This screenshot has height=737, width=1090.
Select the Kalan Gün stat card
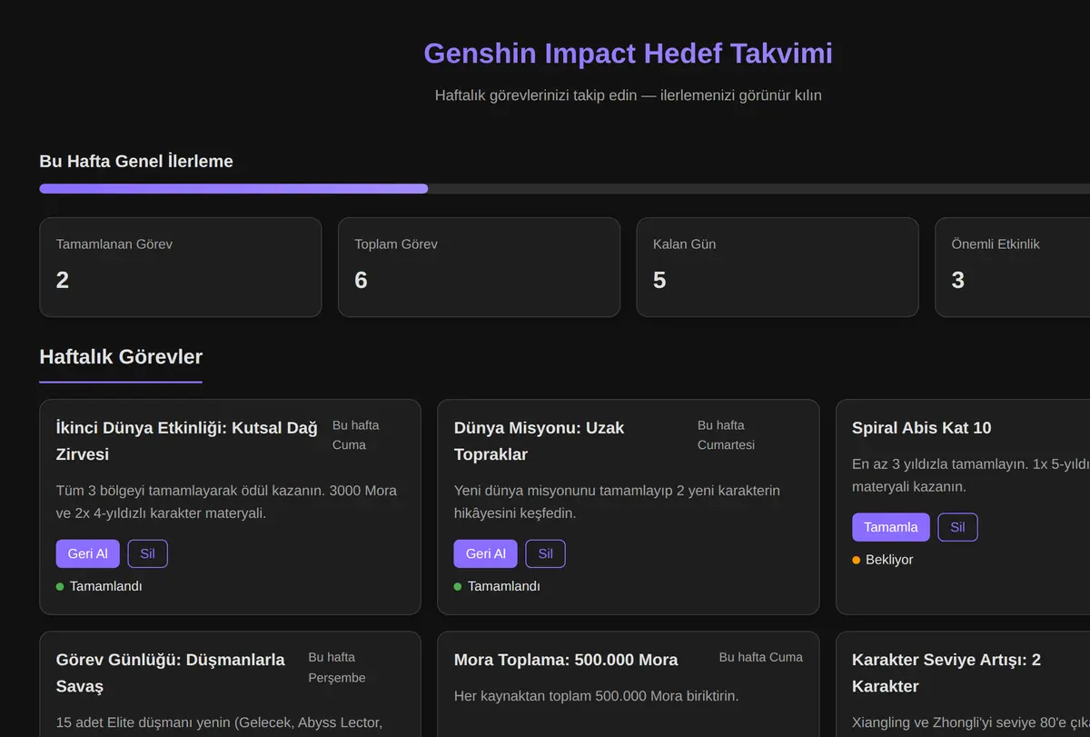(x=778, y=267)
